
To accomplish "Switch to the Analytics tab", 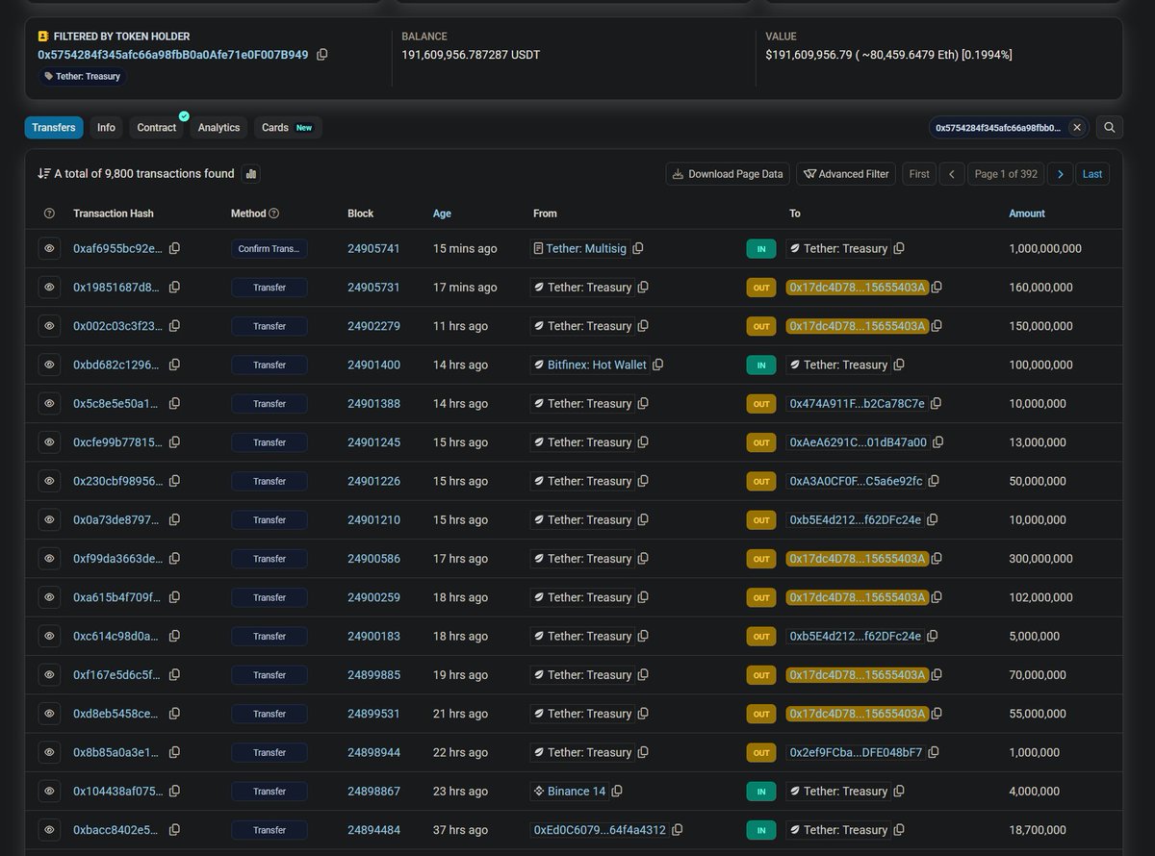I will click(218, 127).
